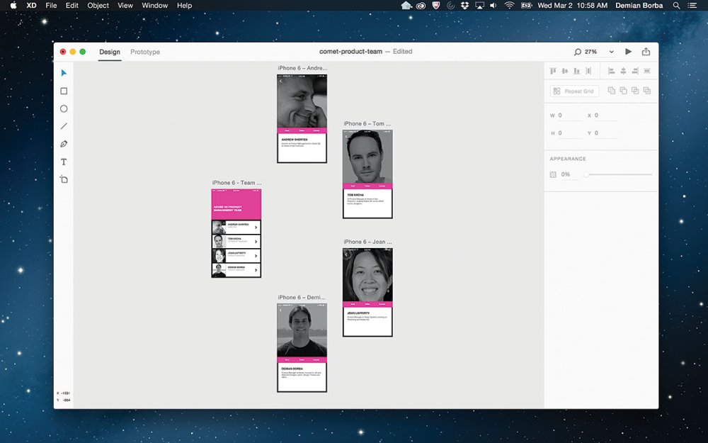Align selection to vertical middle
This screenshot has width=708, height=443.
pos(565,71)
